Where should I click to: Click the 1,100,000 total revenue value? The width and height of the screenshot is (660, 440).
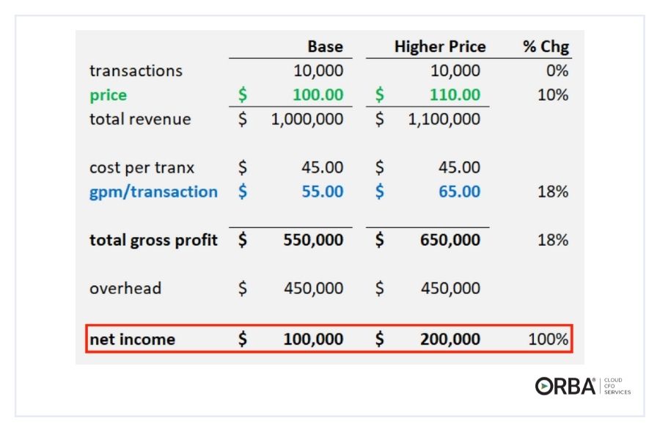point(444,120)
